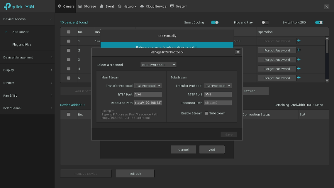The width and height of the screenshot is (334, 188).
Task: Click the '15 device(s) found.' text
Action: pyautogui.click(x=74, y=22)
